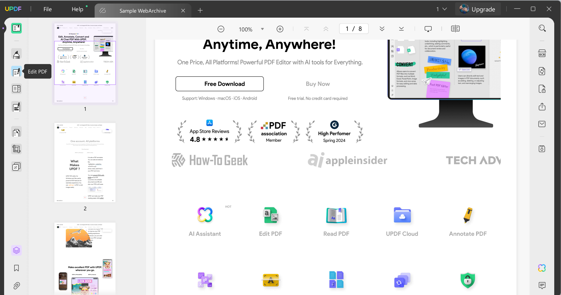Screen dimensions: 561x295
Task: Click the High Performer Spring 2024 badge
Action: click(334, 132)
